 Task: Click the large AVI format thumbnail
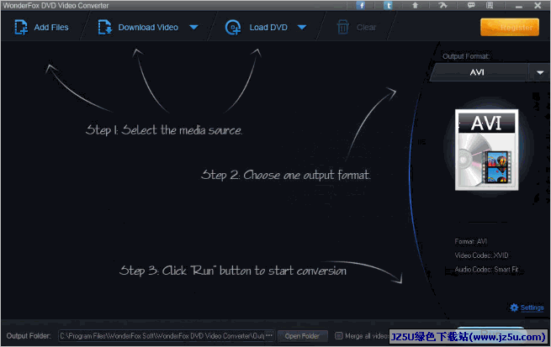click(487, 150)
